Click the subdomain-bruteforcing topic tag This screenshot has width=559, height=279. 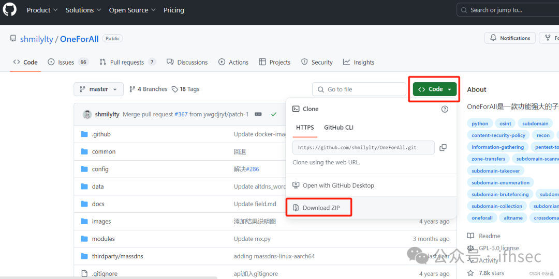pos(500,194)
